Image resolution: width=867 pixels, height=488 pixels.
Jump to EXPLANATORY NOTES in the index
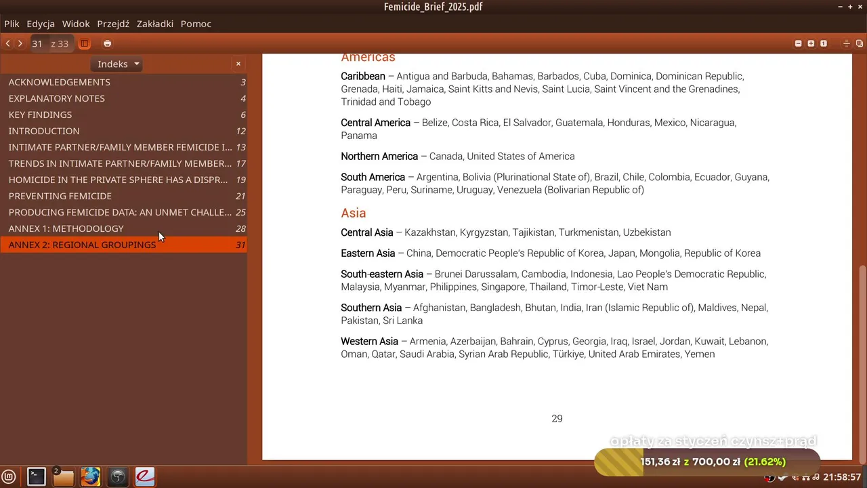[x=123, y=98]
